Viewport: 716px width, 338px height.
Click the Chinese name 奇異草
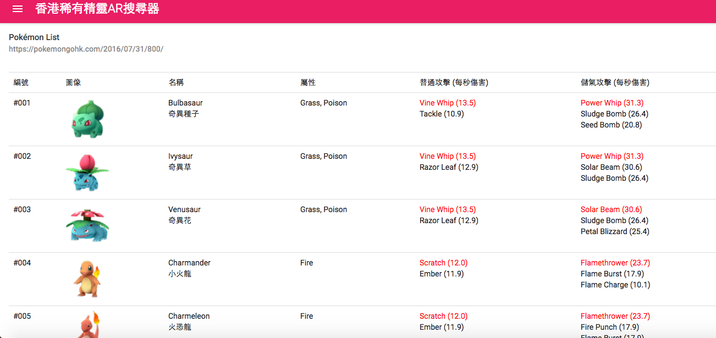click(180, 167)
